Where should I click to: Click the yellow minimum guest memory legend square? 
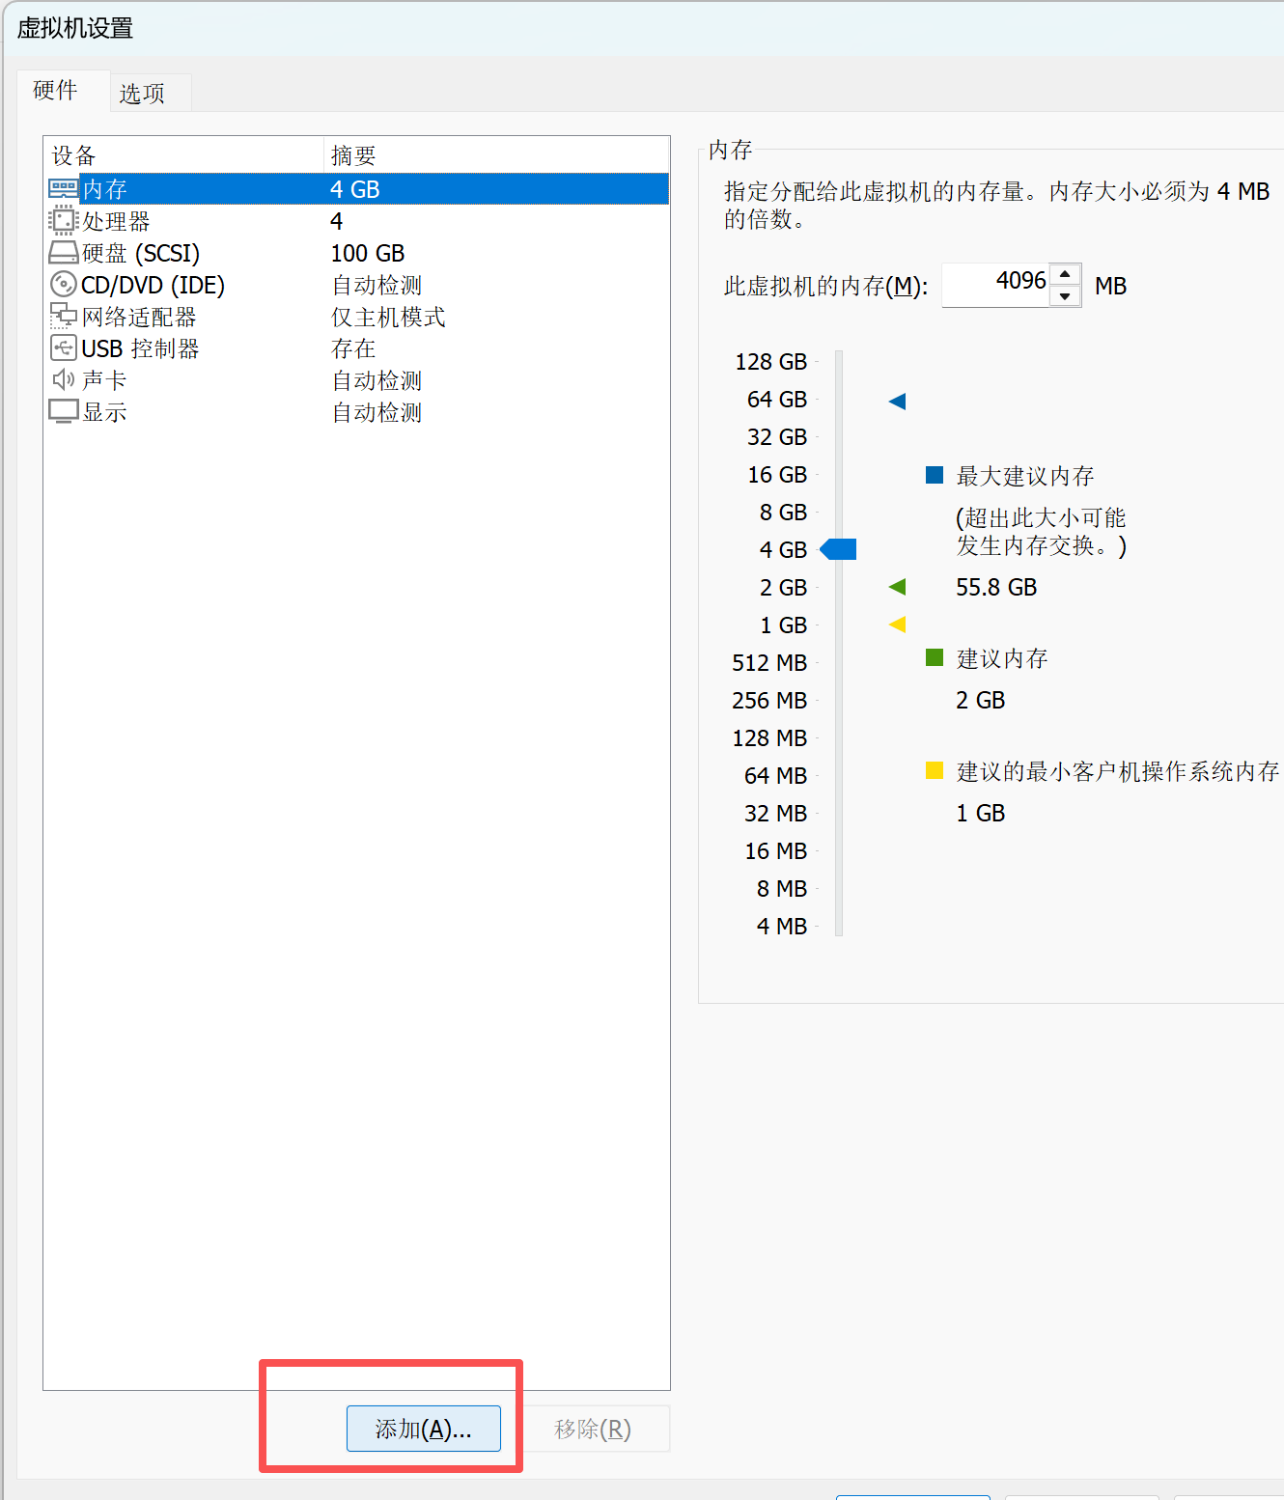click(x=935, y=770)
